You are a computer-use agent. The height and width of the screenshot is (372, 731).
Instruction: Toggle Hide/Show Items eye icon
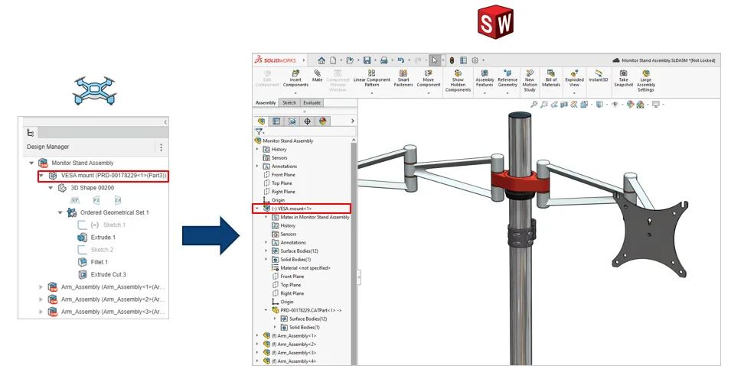coord(615,105)
